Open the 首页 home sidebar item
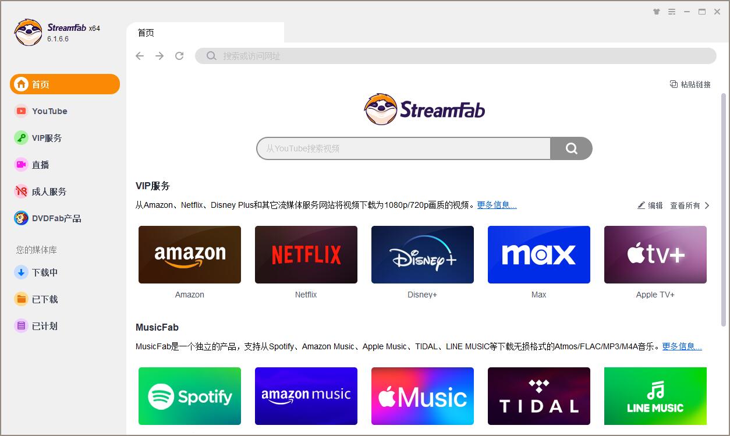Image resolution: width=730 pixels, height=436 pixels. [65, 84]
